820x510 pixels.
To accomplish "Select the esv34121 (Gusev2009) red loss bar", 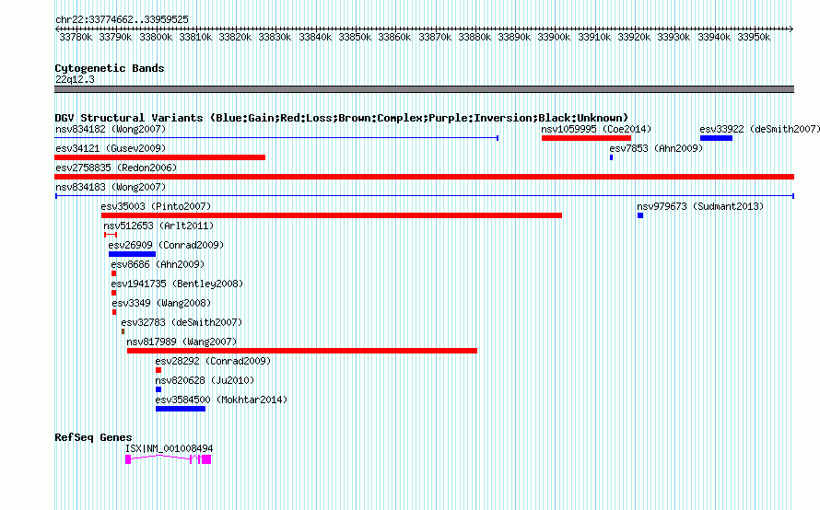I will pos(159,157).
